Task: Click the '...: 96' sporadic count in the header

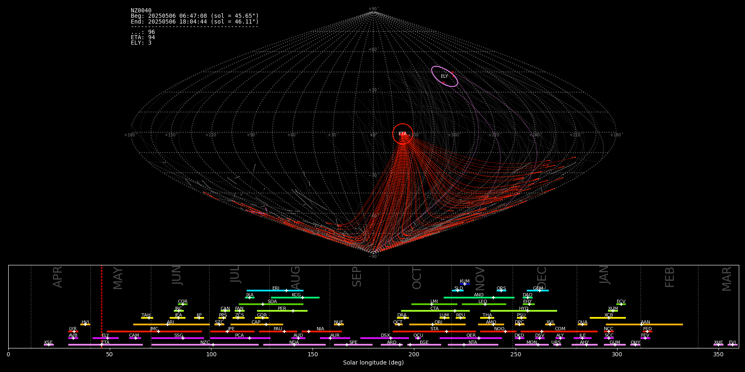Action: (x=143, y=32)
